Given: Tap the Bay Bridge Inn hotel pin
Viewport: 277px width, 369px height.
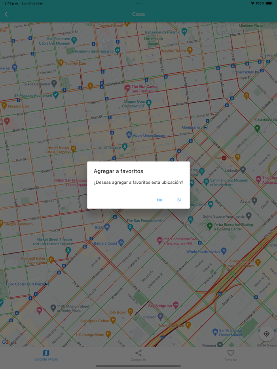Looking at the screenshot, I should coord(176,305).
